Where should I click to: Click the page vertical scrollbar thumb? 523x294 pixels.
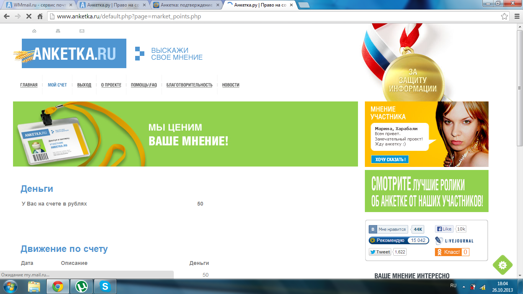(520, 88)
